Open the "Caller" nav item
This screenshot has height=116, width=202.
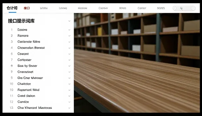point(142,8)
